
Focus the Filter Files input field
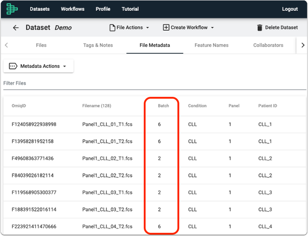tap(155, 83)
